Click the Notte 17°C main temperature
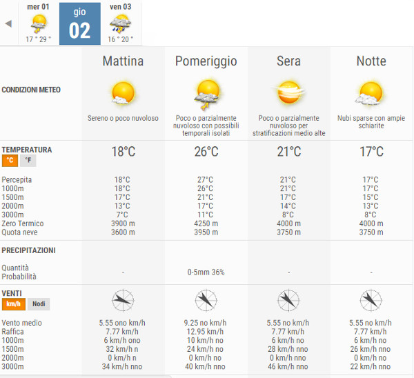Viewport: 414px width, 378px height. [371, 152]
